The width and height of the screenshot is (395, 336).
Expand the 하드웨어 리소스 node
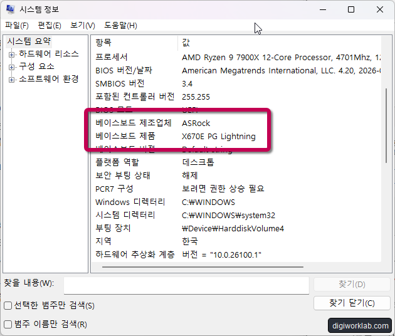point(11,55)
